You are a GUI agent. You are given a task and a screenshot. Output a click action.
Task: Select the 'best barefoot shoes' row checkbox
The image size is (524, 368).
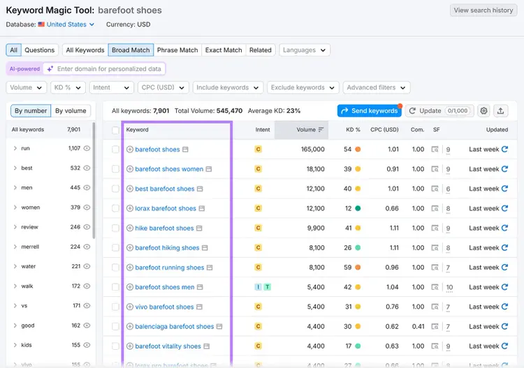point(115,189)
